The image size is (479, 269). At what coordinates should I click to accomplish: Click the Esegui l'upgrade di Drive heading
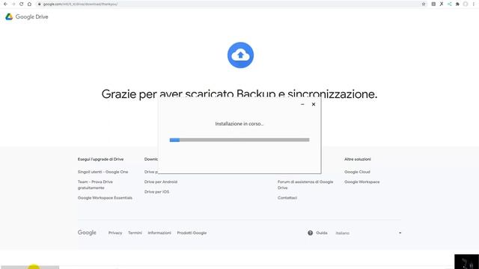(x=100, y=159)
